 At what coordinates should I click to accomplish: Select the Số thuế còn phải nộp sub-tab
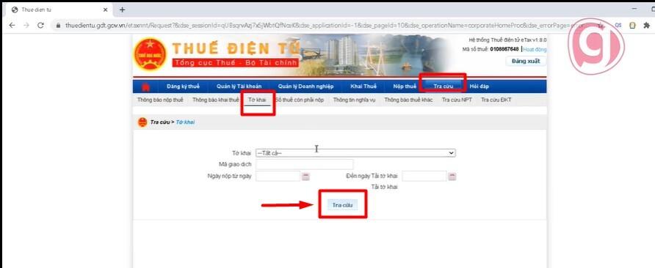(300, 100)
